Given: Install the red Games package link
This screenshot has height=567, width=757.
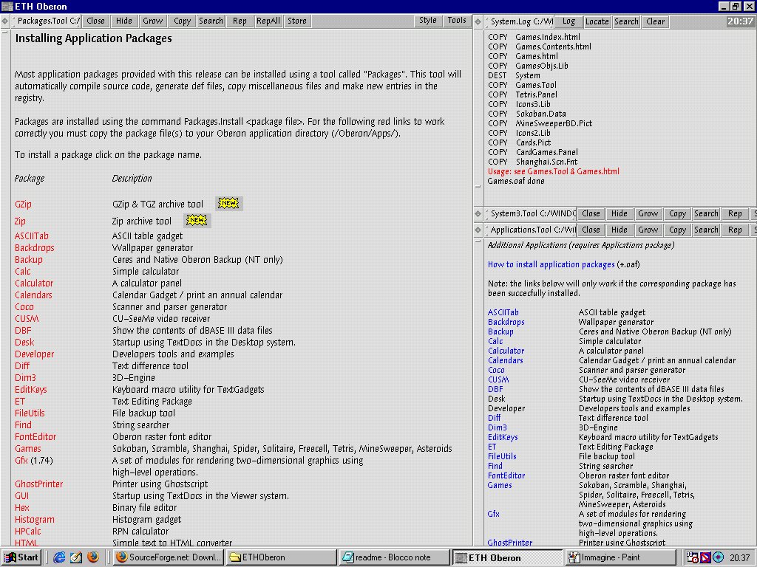Looking at the screenshot, I should pos(28,449).
